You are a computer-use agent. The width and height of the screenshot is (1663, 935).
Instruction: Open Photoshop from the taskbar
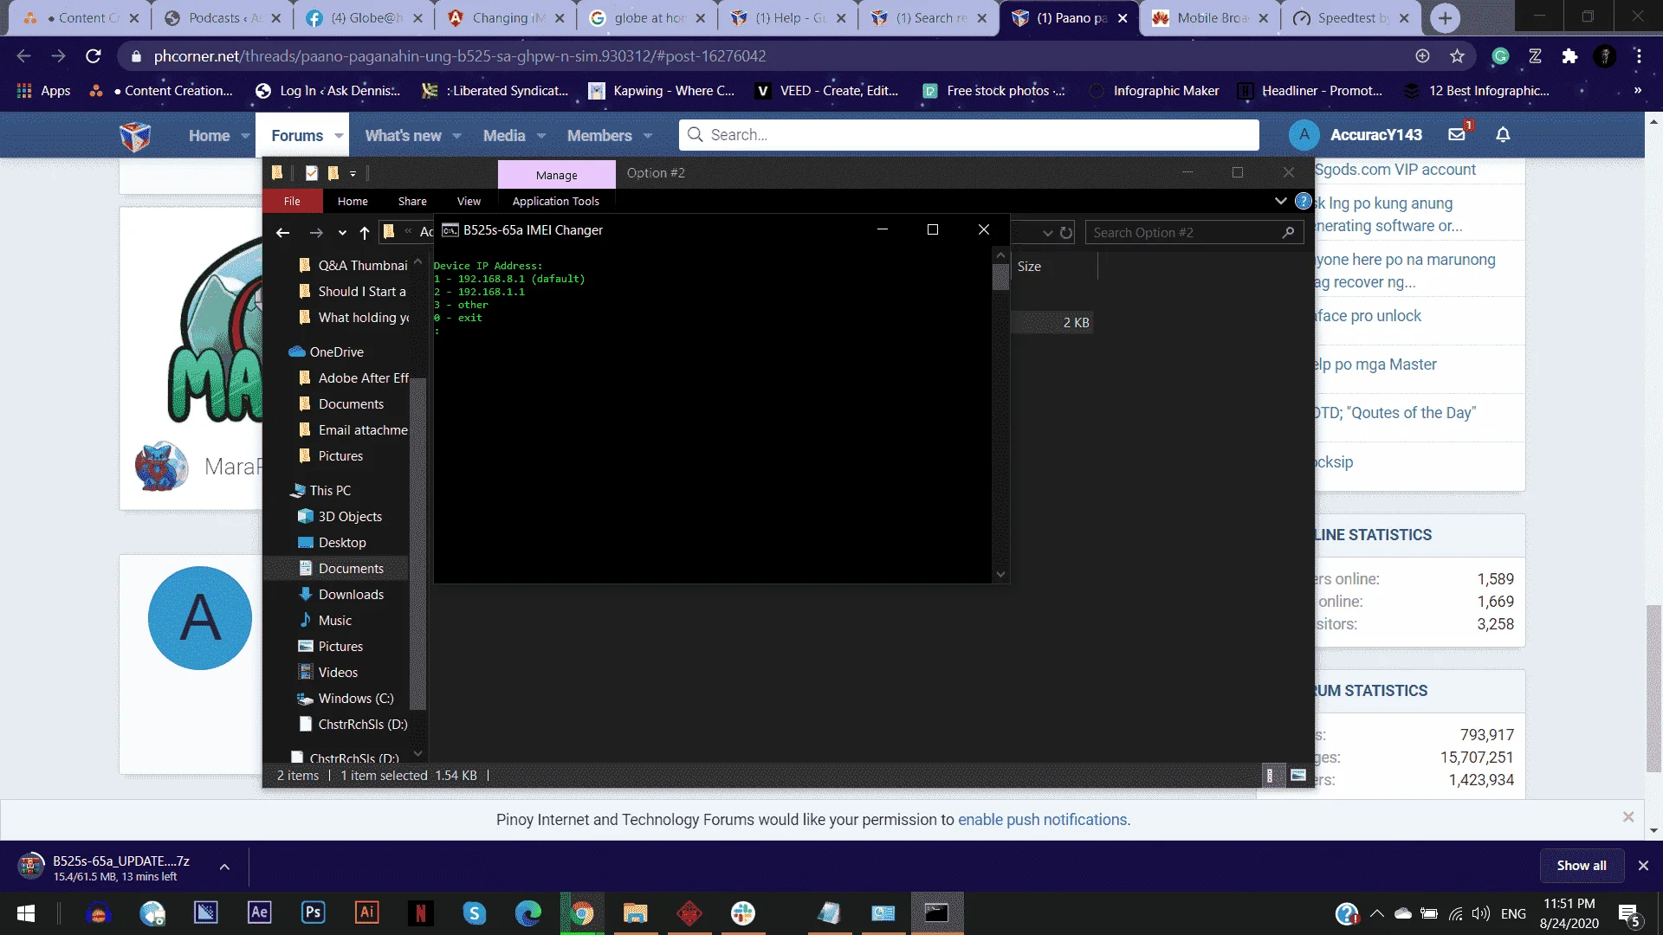click(313, 912)
